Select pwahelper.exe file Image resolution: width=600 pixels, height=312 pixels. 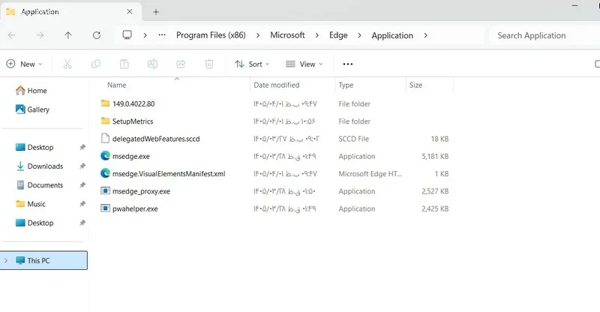(135, 209)
